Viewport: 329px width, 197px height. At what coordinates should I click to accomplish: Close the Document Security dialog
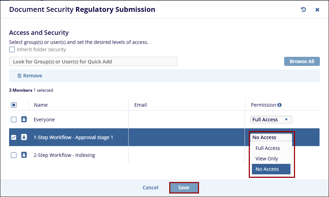point(317,10)
